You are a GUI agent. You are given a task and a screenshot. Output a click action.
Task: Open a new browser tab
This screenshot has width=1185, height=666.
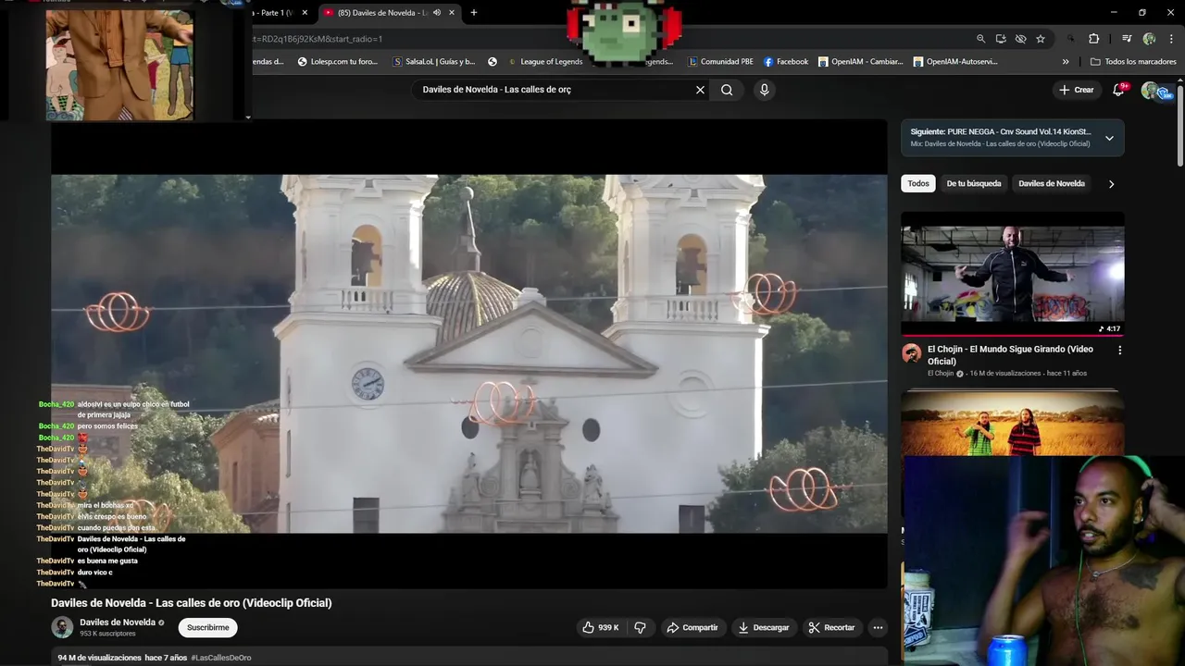coord(473,12)
